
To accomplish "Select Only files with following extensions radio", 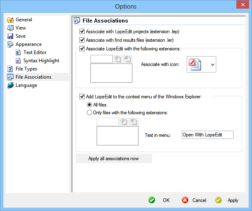I will 89,113.
